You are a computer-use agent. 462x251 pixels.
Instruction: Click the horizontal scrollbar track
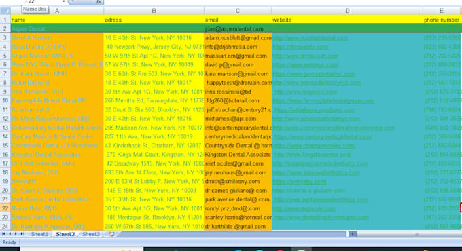[409, 234]
